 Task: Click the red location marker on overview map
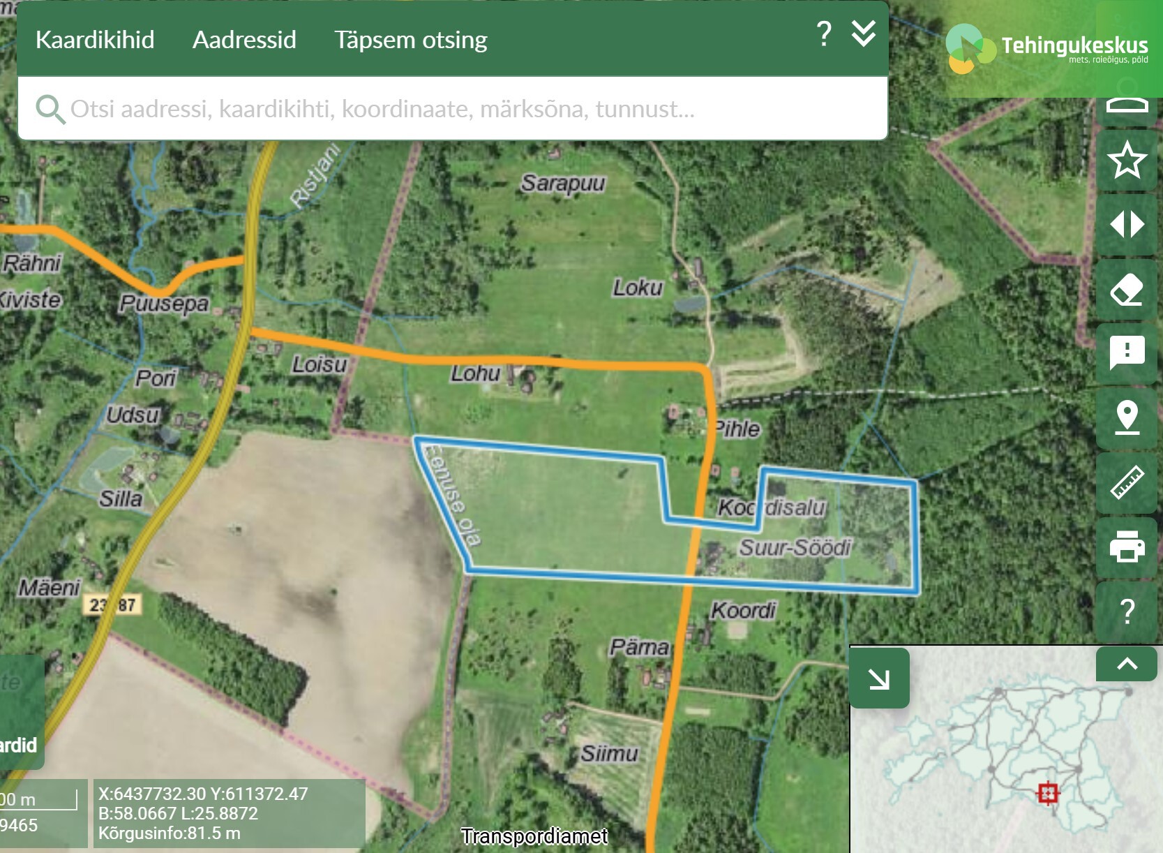point(1048,794)
